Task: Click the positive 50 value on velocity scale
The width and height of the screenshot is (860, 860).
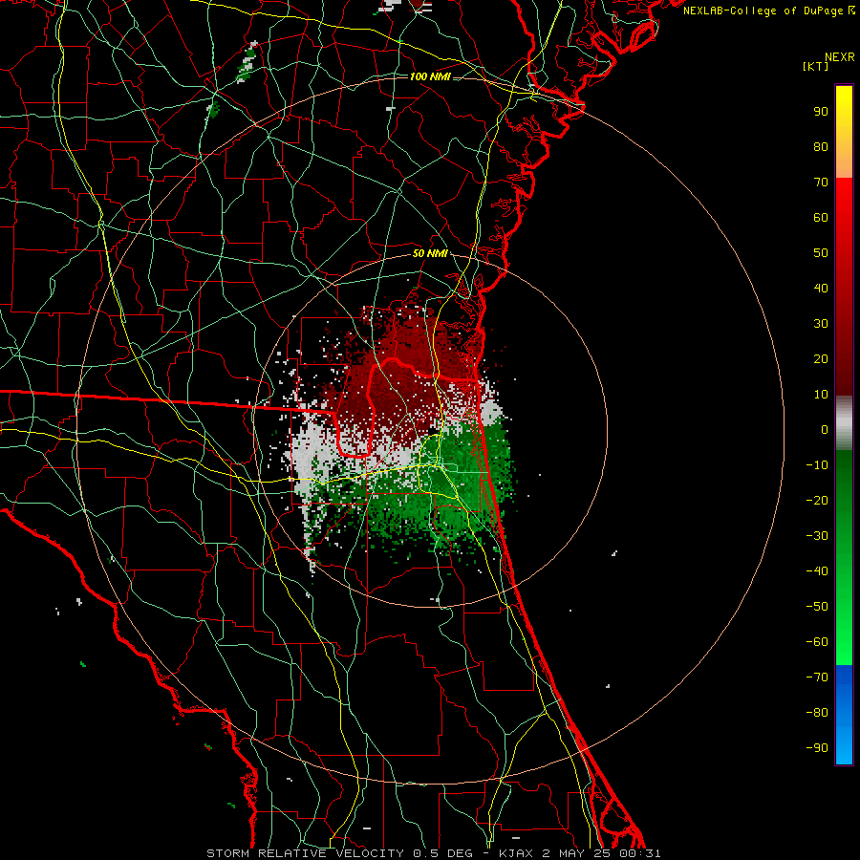Action: (821, 253)
